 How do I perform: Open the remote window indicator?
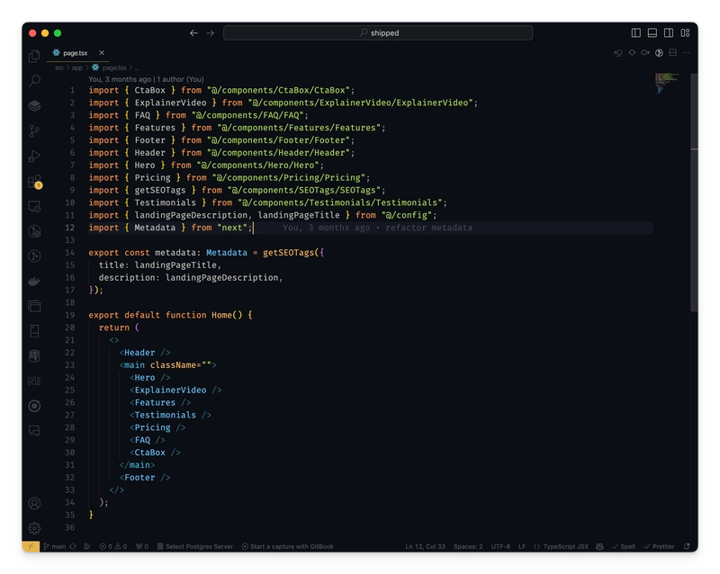(31, 546)
